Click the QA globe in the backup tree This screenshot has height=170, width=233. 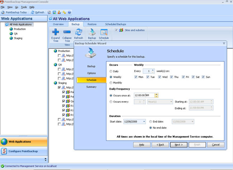coord(56,65)
